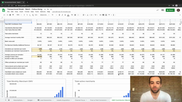The width and height of the screenshot is (182, 102).
Task: Activate the paint format tool
Action: [x=13, y=15]
